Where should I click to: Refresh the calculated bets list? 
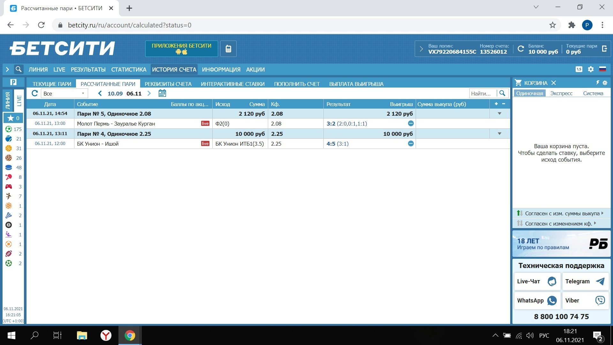point(35,93)
